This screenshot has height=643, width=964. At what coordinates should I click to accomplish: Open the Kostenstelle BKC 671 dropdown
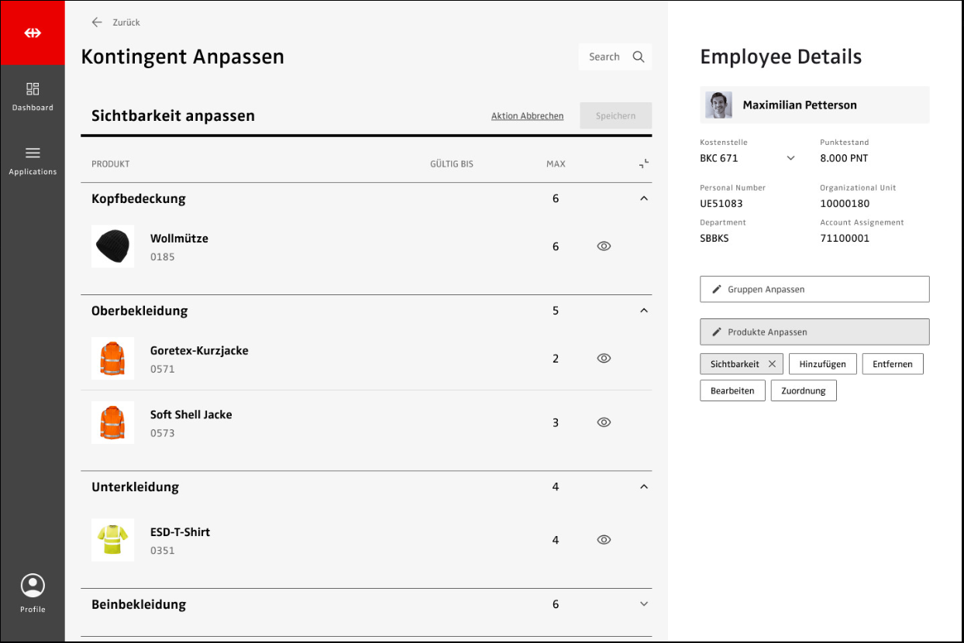pos(790,158)
